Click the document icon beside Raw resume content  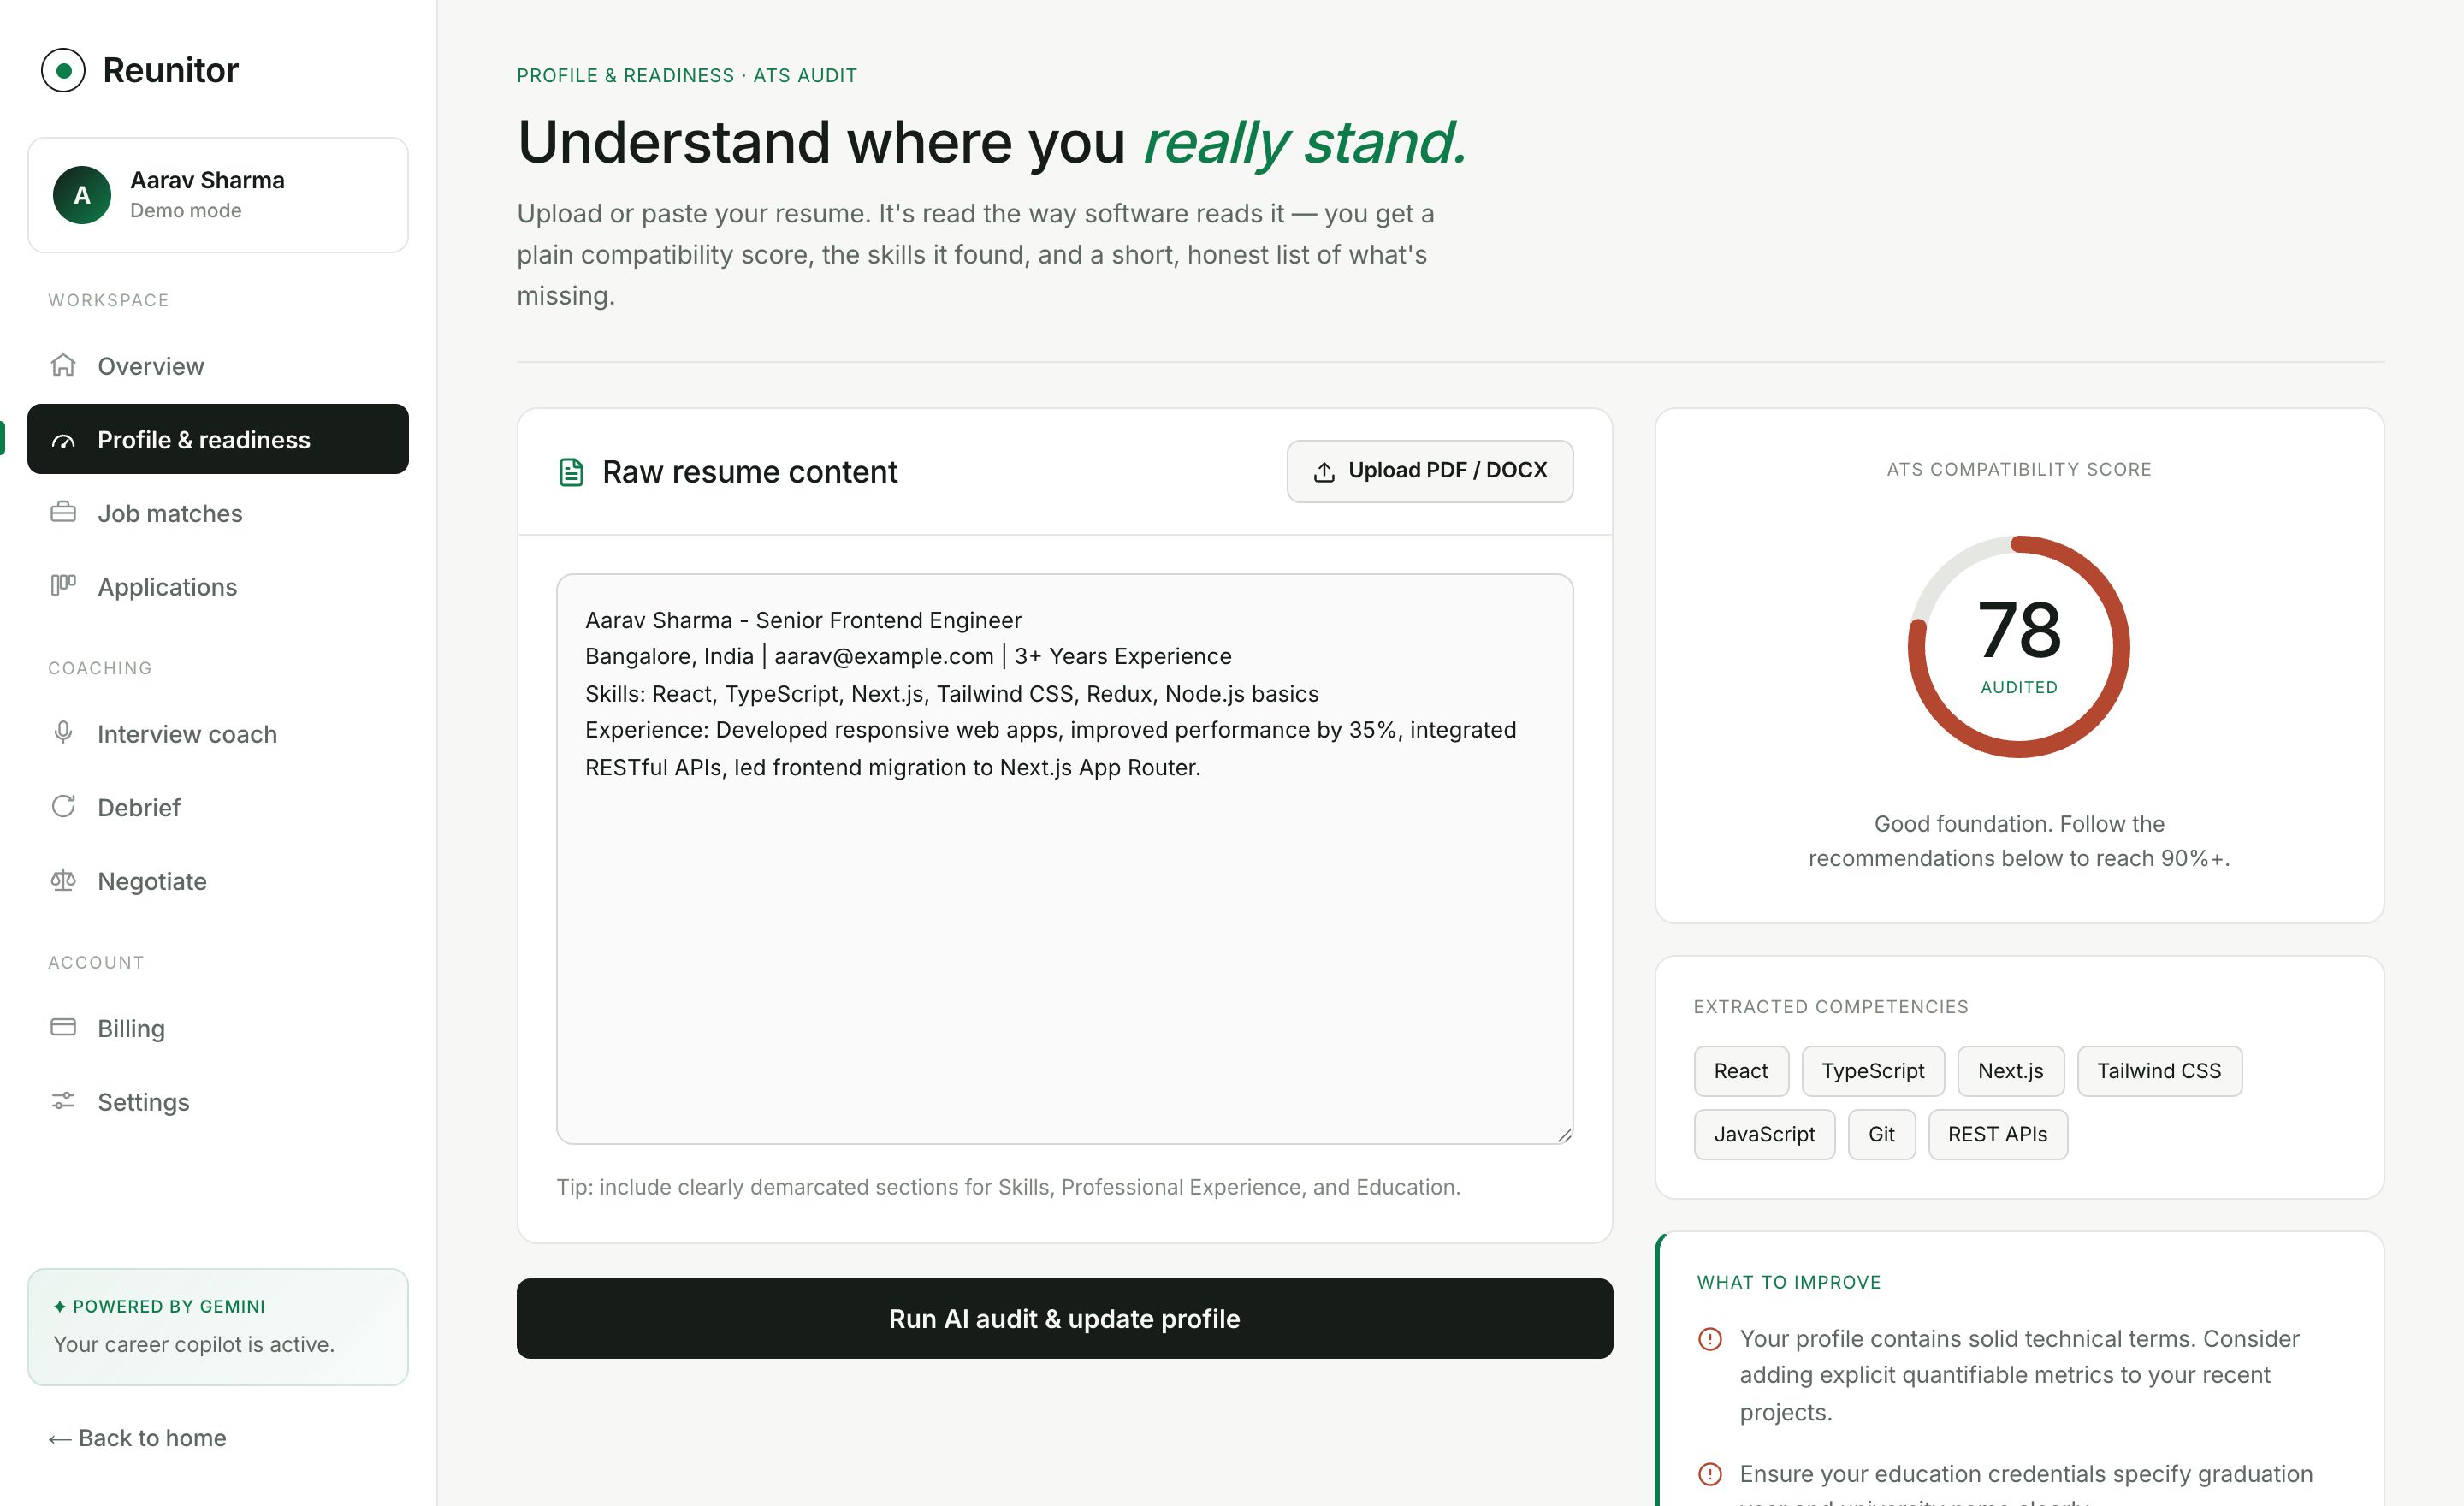pyautogui.click(x=571, y=472)
